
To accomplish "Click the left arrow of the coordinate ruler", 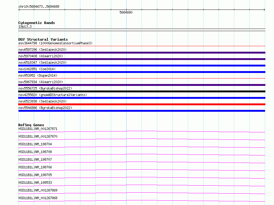I will [19, 10].
